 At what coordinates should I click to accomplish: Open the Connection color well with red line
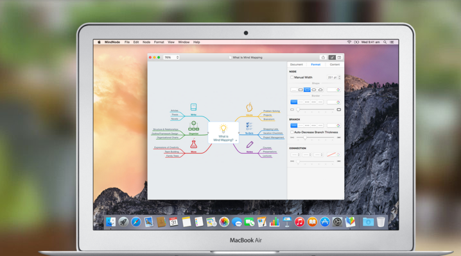[334, 155]
